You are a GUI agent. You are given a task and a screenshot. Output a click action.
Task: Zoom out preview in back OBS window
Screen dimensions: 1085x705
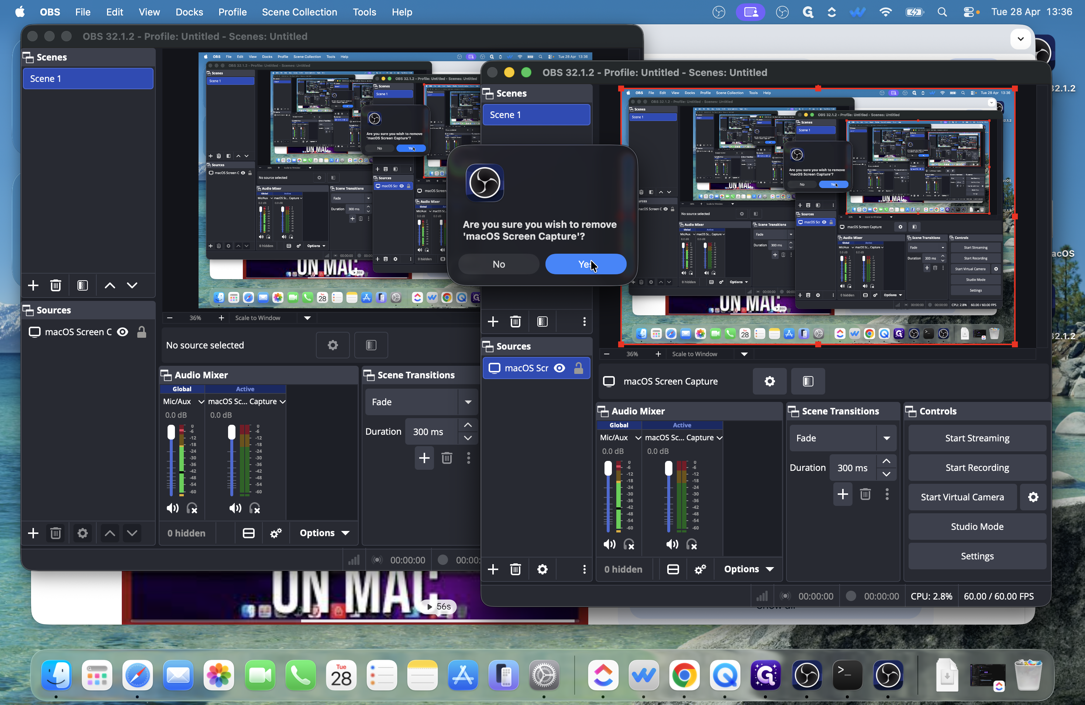pyautogui.click(x=170, y=318)
